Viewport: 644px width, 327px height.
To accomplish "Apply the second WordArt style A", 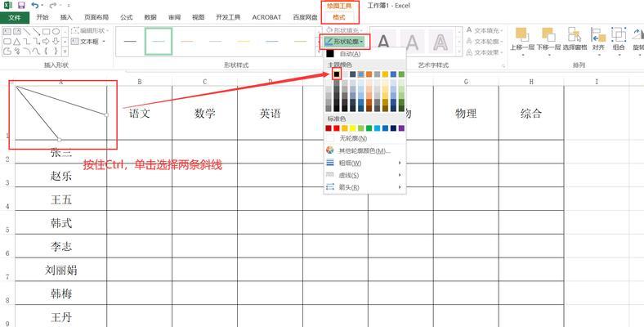I will click(412, 42).
